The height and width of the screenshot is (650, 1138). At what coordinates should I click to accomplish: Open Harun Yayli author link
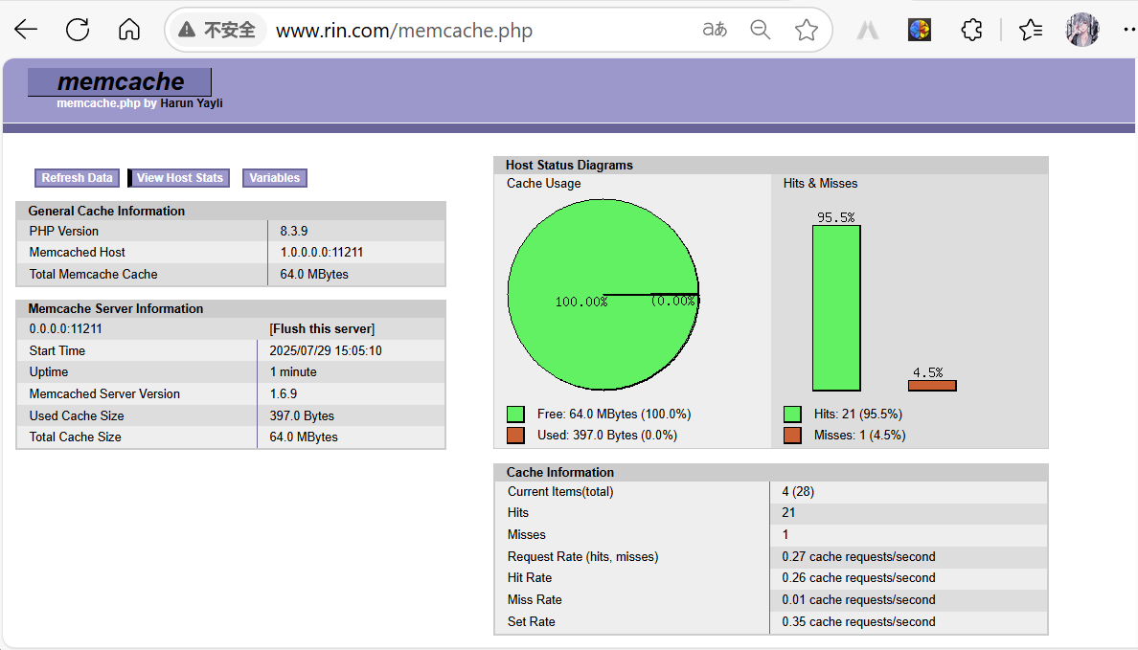click(192, 103)
